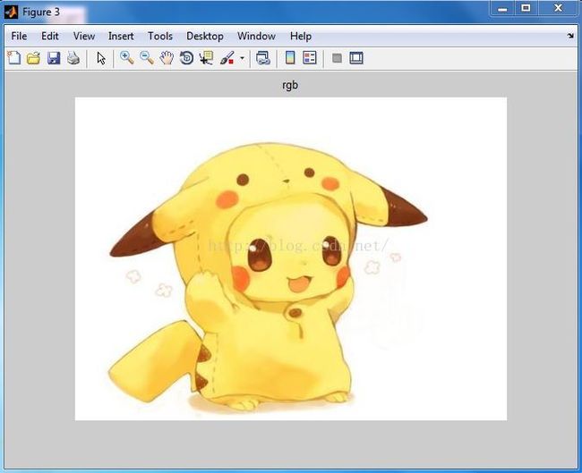This screenshot has width=582, height=473.
Task: Click the Link Plot toolbar icon
Action: [263, 58]
